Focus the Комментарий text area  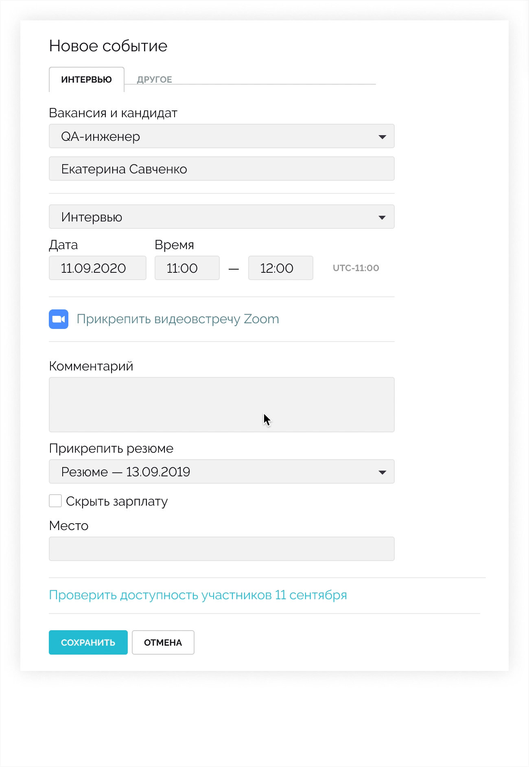(x=221, y=404)
